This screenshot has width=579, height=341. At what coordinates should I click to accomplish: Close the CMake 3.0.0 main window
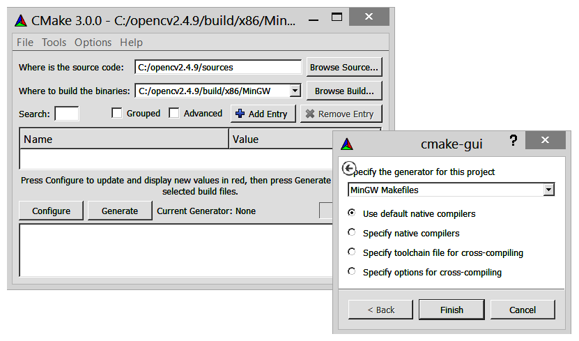pyautogui.click(x=369, y=17)
